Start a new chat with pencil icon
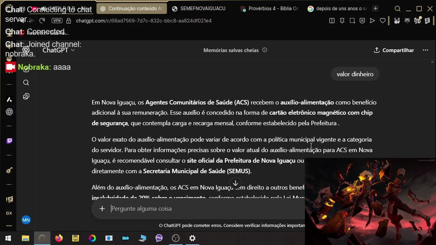Screen dimensions: 436x245 coord(26,69)
